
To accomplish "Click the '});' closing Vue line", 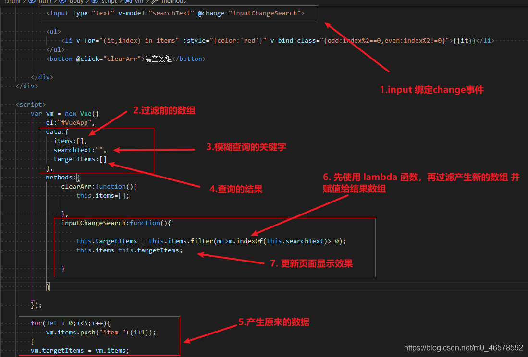I will point(37,305).
